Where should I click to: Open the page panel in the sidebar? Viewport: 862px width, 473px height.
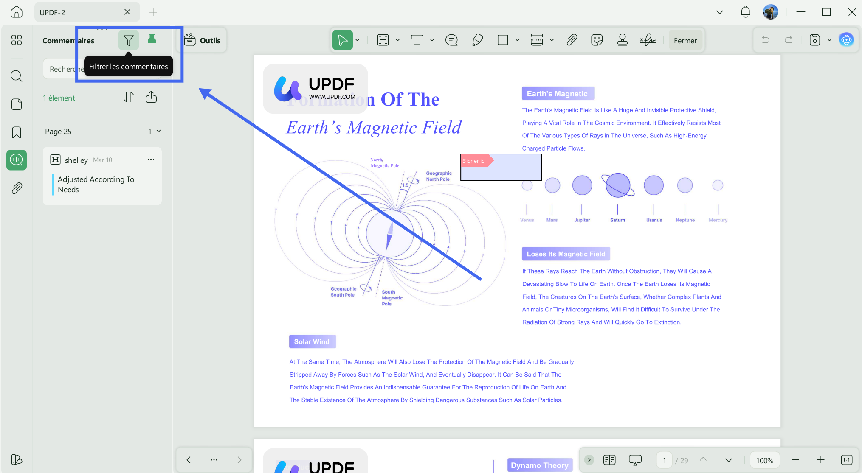coord(17,104)
